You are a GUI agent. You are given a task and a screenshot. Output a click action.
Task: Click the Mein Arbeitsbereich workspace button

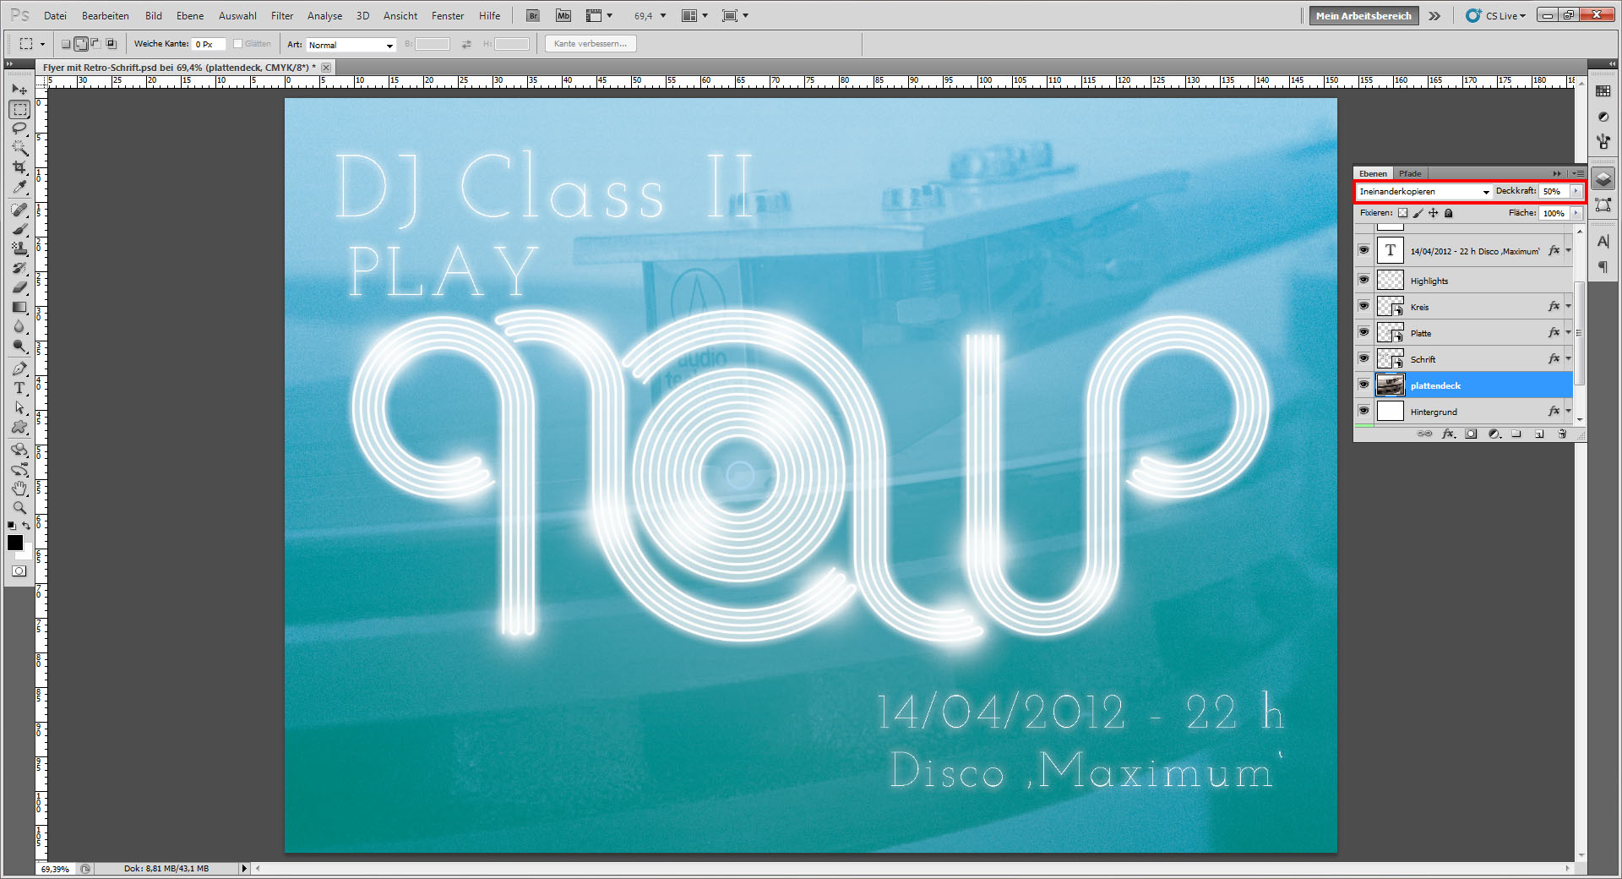point(1363,15)
